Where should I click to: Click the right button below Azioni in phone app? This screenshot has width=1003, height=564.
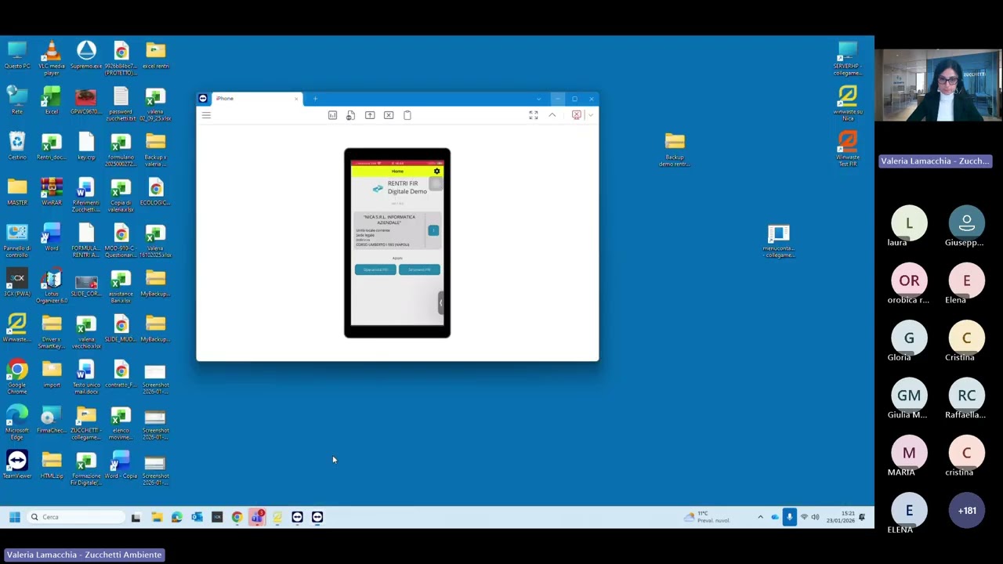coord(419,269)
